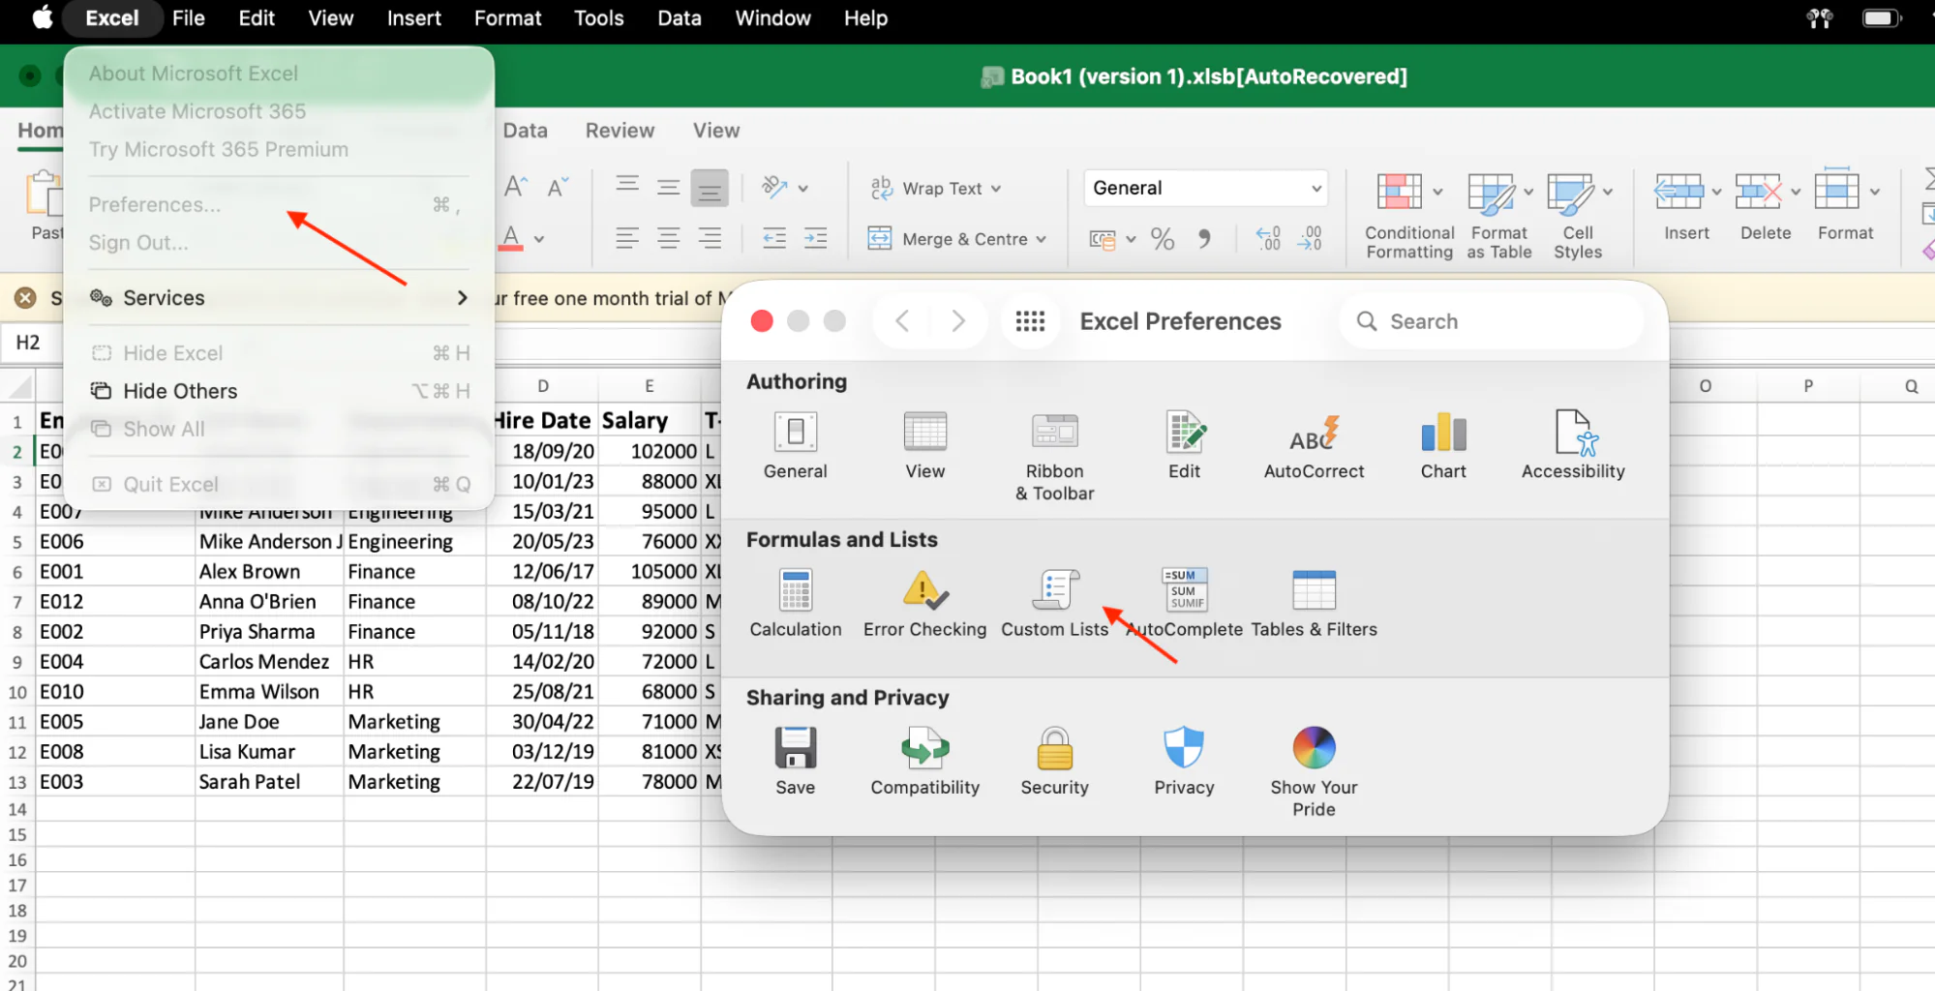
Task: Open AutoCorrect preferences
Action: 1314,445
